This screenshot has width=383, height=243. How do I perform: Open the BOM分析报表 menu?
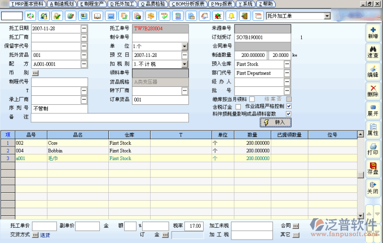click(x=187, y=4)
